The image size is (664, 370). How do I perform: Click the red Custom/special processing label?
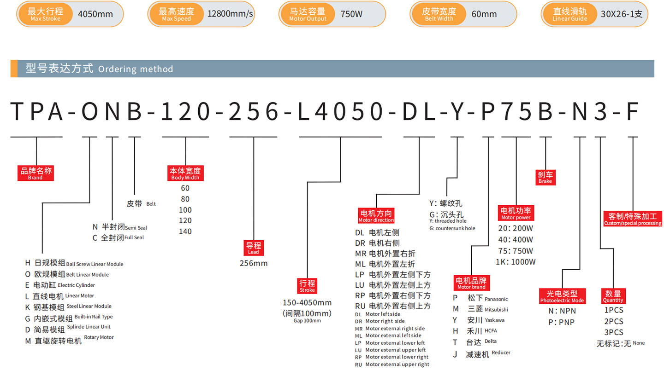click(x=633, y=219)
